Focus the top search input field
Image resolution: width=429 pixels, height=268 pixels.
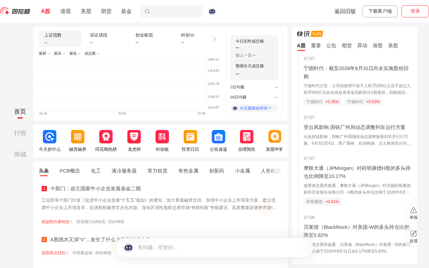[172, 11]
